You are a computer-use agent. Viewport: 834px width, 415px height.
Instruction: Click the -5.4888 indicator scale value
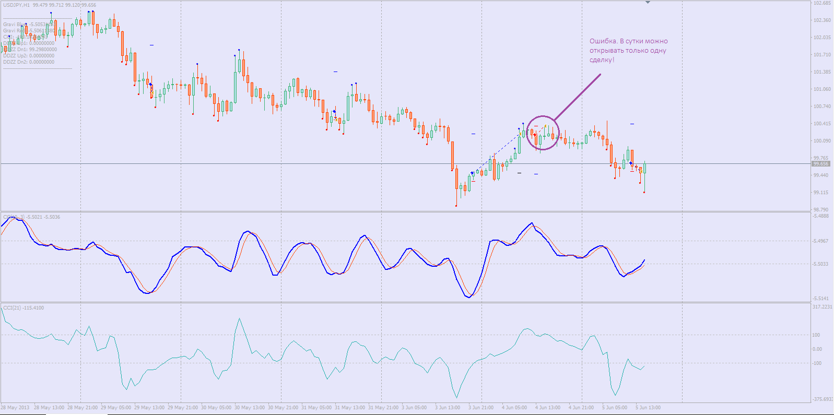click(x=821, y=216)
